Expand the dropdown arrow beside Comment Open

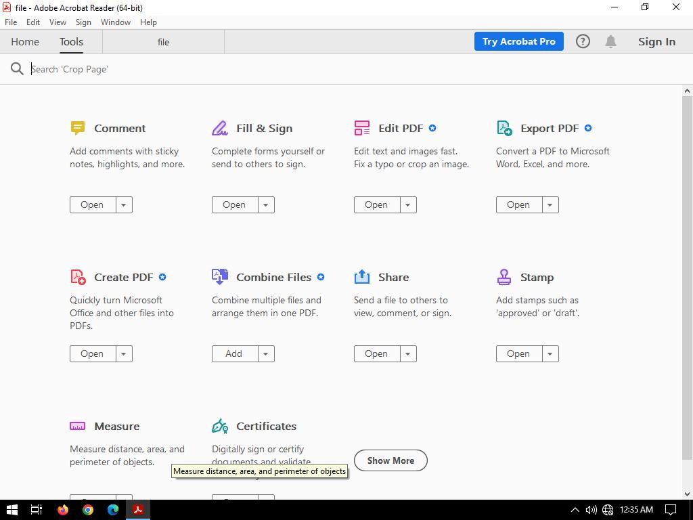click(124, 204)
